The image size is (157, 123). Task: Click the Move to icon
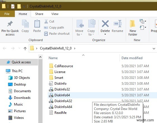click(x=80, y=24)
